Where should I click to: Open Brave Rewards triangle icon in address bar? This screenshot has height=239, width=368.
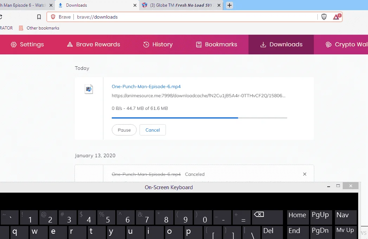point(337,17)
